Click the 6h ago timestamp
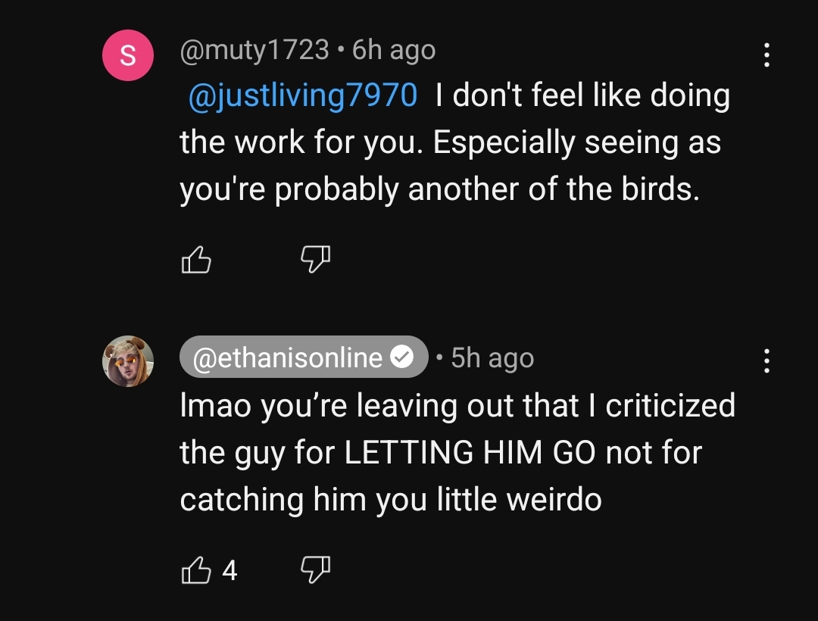This screenshot has height=621, width=818. [x=394, y=51]
